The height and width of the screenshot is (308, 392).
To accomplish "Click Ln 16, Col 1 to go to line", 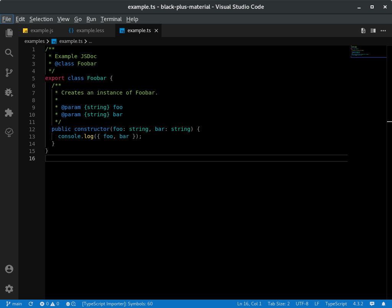I will point(249,304).
